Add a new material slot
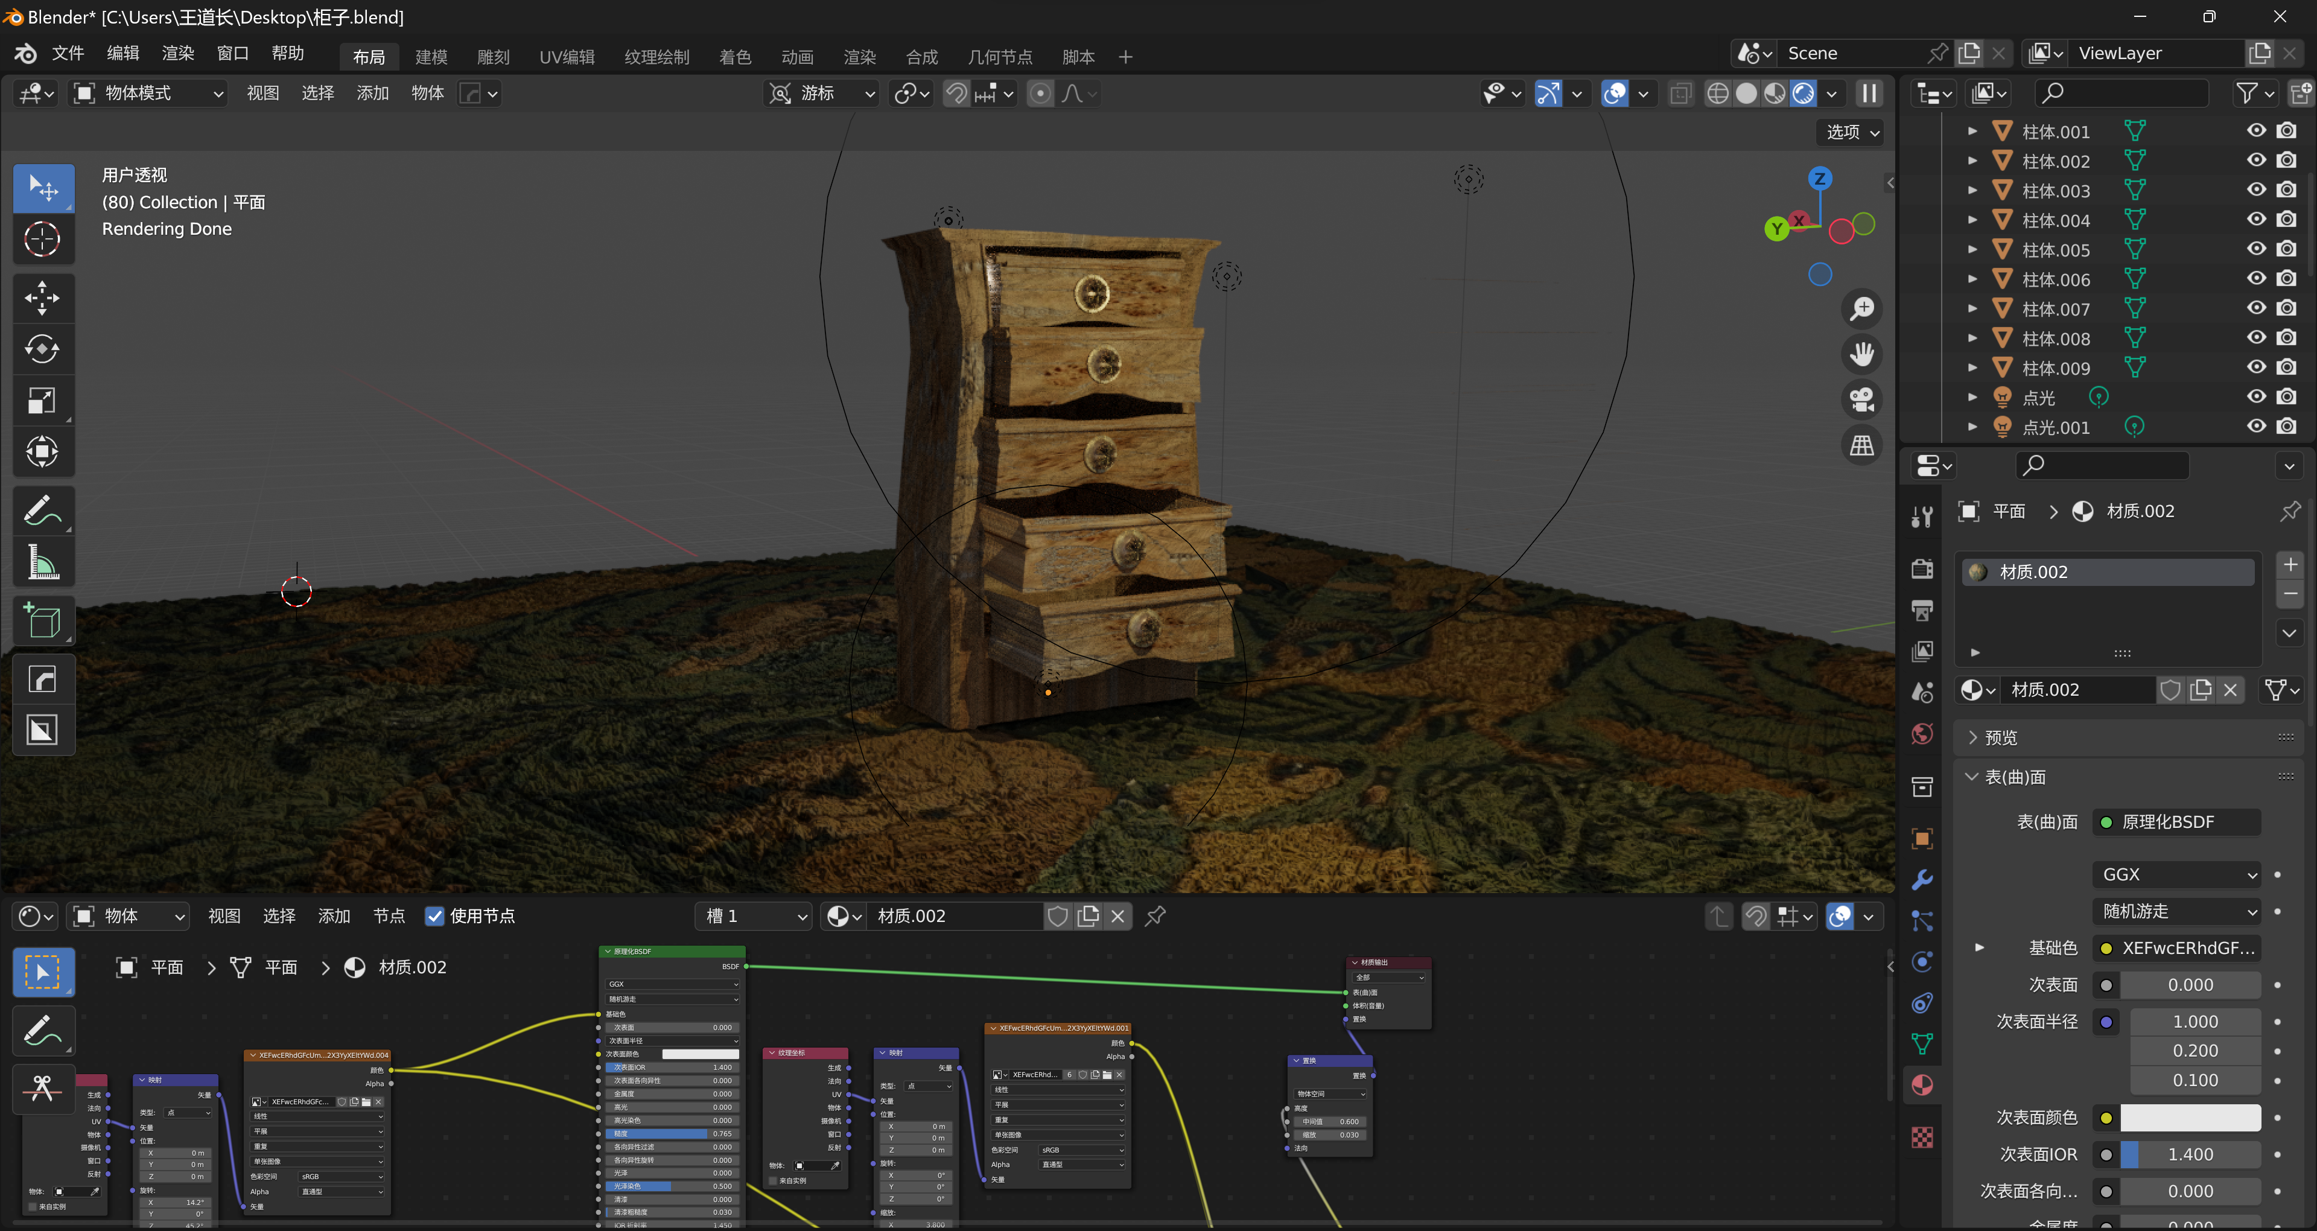2317x1231 pixels. pyautogui.click(x=2289, y=565)
